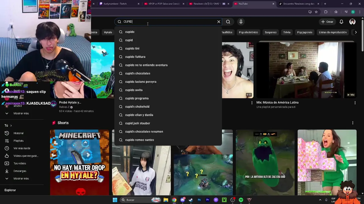Switch to KPOP vs POP tab
Screen dimensions: 364x204
coord(164,4)
